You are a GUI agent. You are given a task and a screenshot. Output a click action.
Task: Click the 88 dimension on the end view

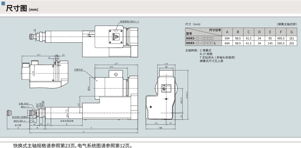166,67
